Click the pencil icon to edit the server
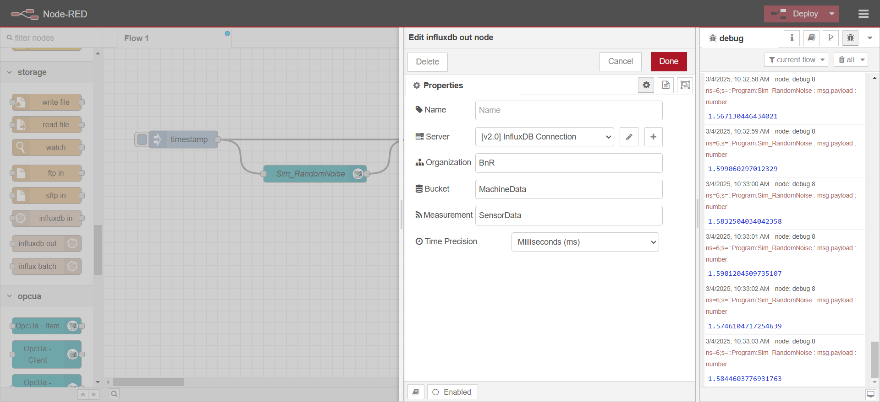880x402 pixels. [x=629, y=137]
